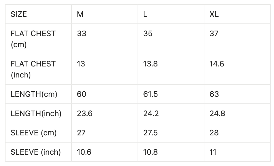Viewport: 274px width, 166px height.
Task: Click the flat chest value 14.6
Action: 217,64
